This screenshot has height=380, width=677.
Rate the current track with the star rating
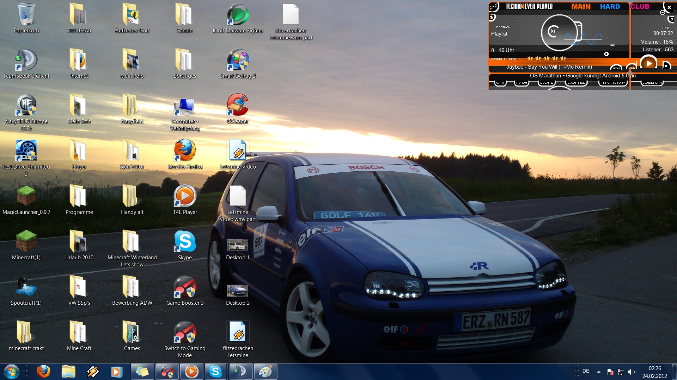coord(547,58)
